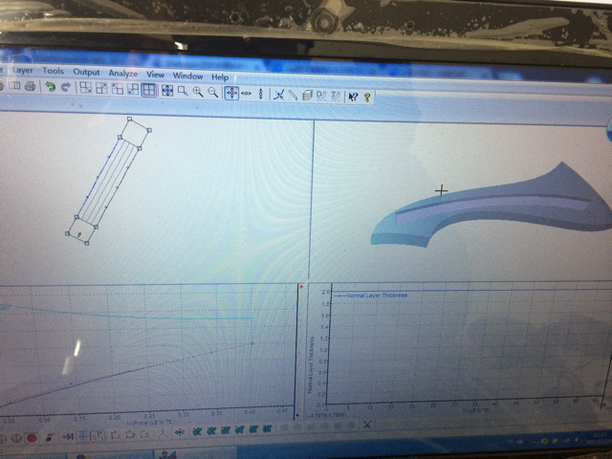Click the D properties toolbar icon
The width and height of the screenshot is (612, 459).
pos(321,96)
